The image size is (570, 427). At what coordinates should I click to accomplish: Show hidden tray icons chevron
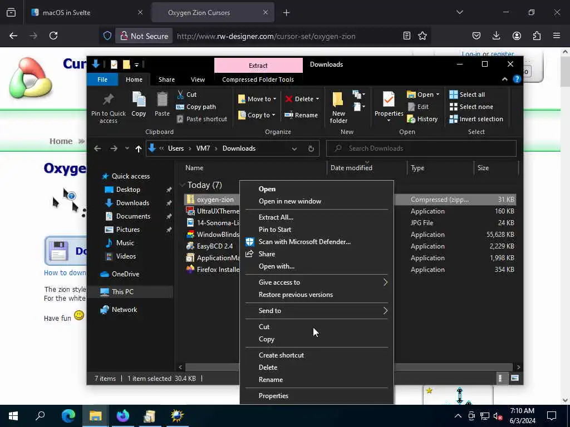[458, 416]
